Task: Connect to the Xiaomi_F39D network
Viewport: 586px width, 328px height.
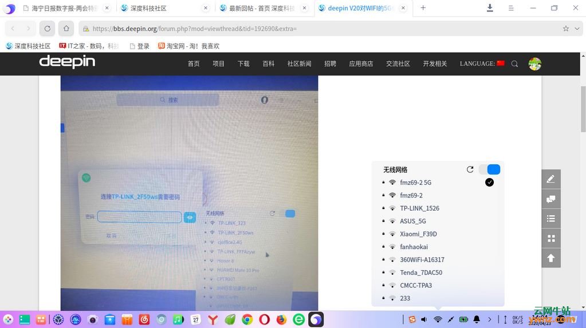Action: [x=437, y=234]
